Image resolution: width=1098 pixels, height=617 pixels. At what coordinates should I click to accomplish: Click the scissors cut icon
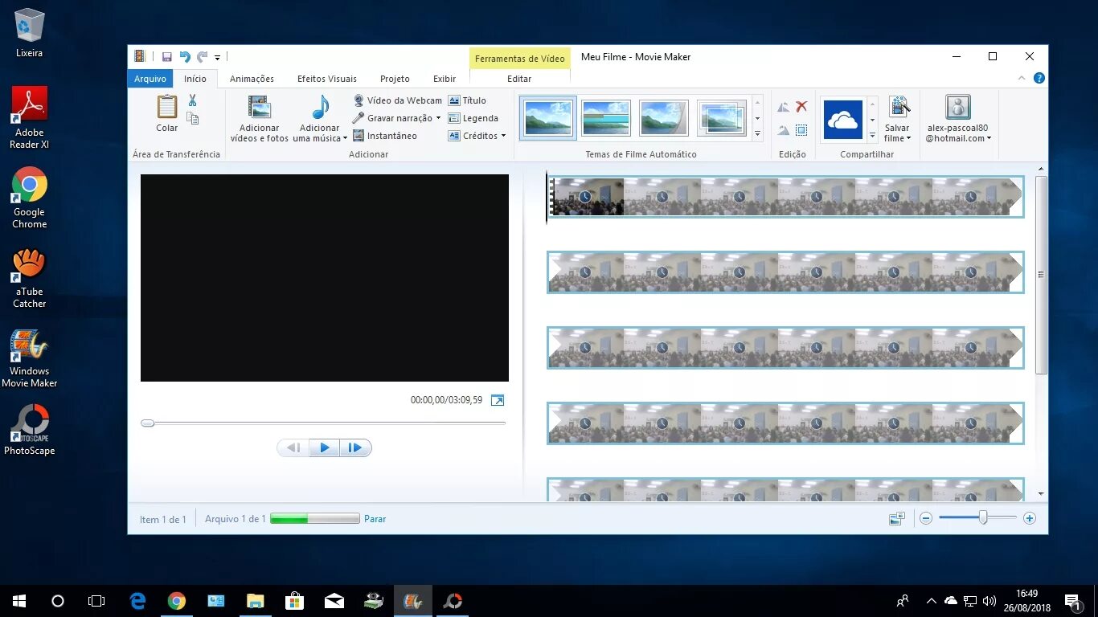(x=193, y=100)
